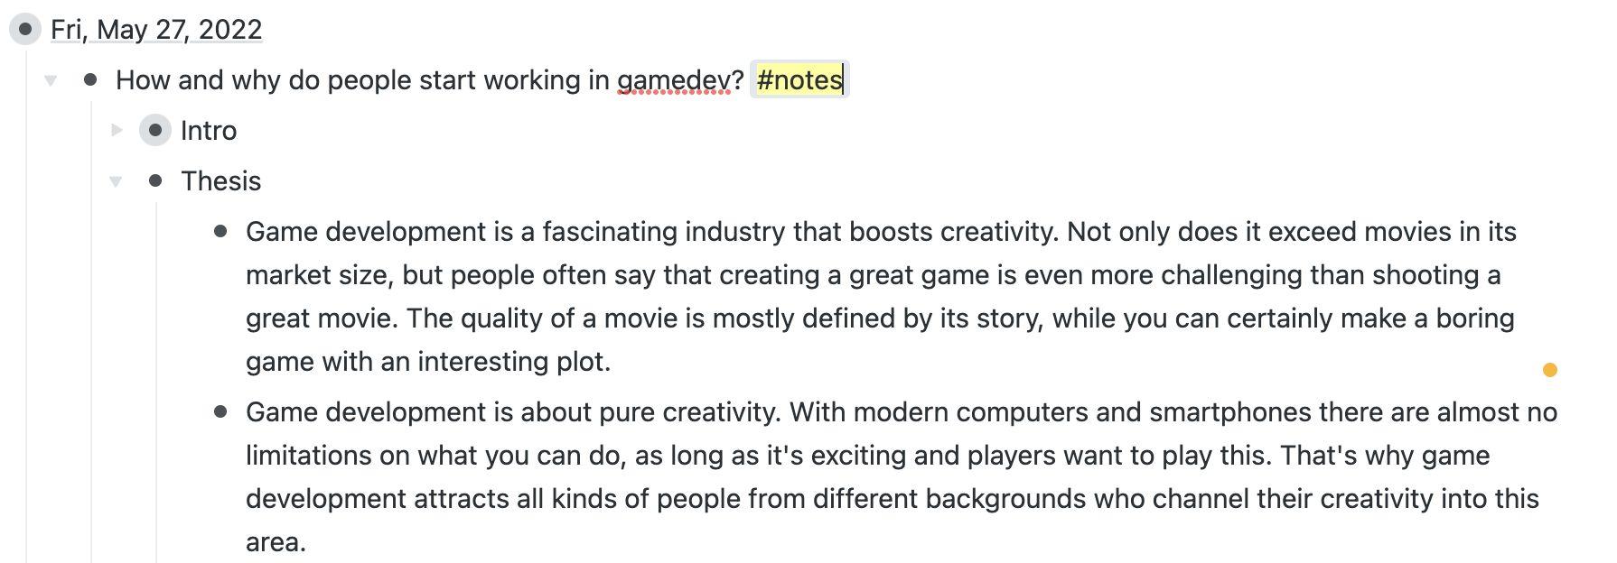Click the bullet beside Fri, May 27, 2022

[x=25, y=29]
